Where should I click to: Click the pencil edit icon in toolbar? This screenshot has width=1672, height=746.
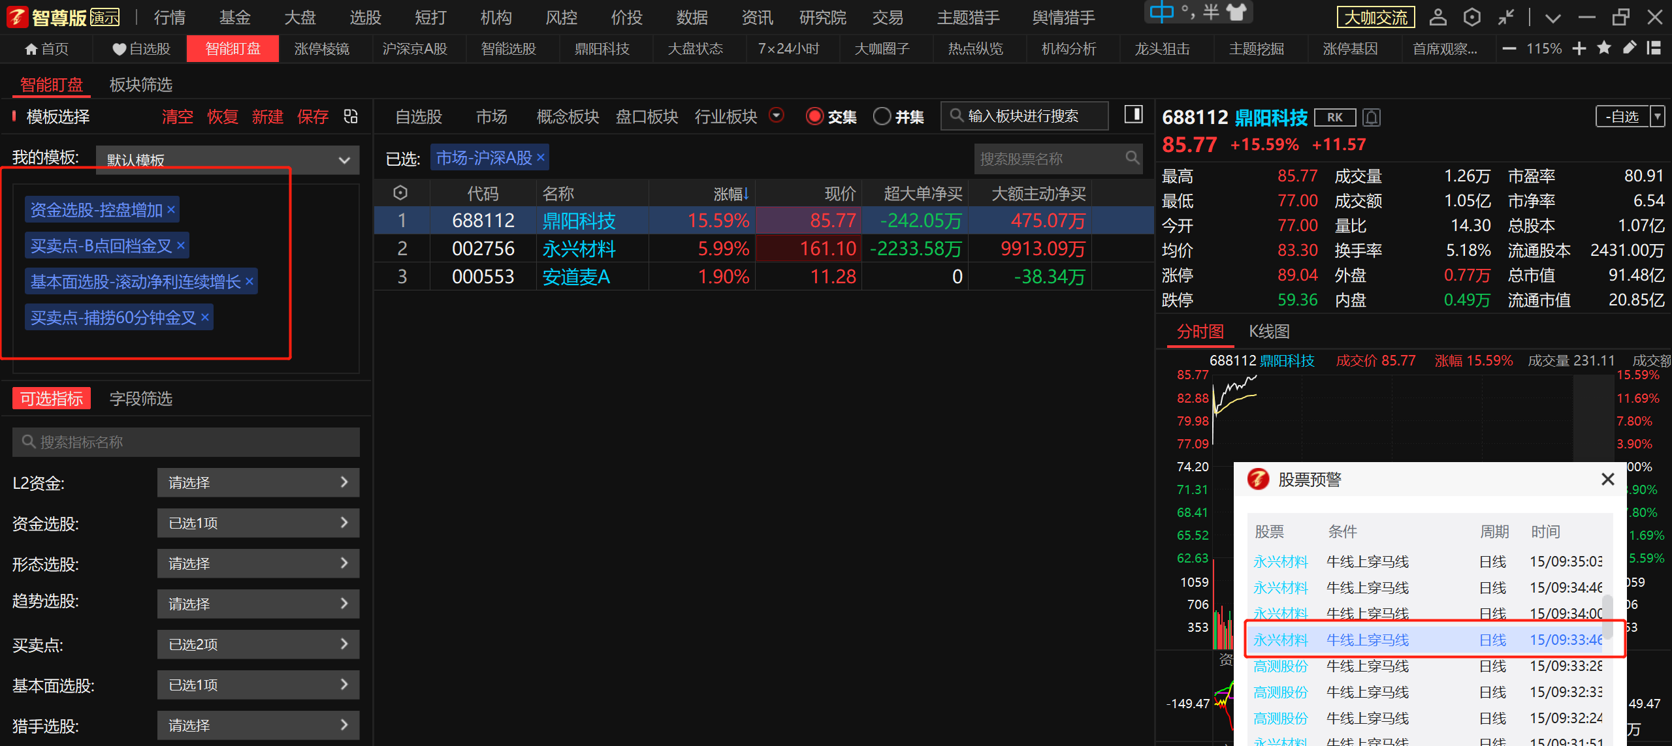pyautogui.click(x=1630, y=48)
